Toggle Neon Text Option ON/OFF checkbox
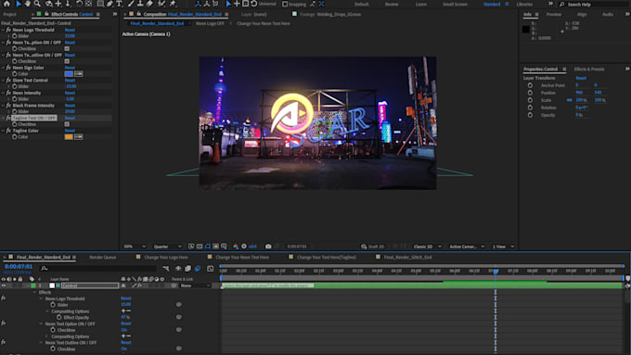 67,48
